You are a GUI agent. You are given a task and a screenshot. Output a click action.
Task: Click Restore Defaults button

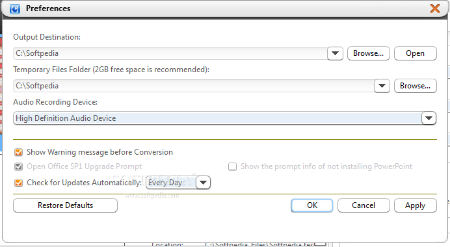(x=65, y=205)
